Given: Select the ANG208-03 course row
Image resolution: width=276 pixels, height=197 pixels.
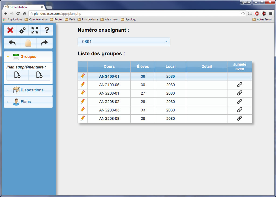Looking at the screenshot, I should pos(109,110).
